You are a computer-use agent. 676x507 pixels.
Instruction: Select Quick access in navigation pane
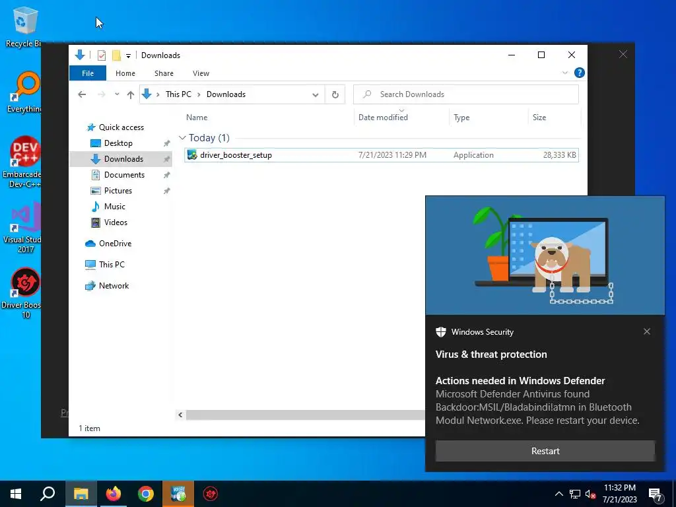(121, 127)
